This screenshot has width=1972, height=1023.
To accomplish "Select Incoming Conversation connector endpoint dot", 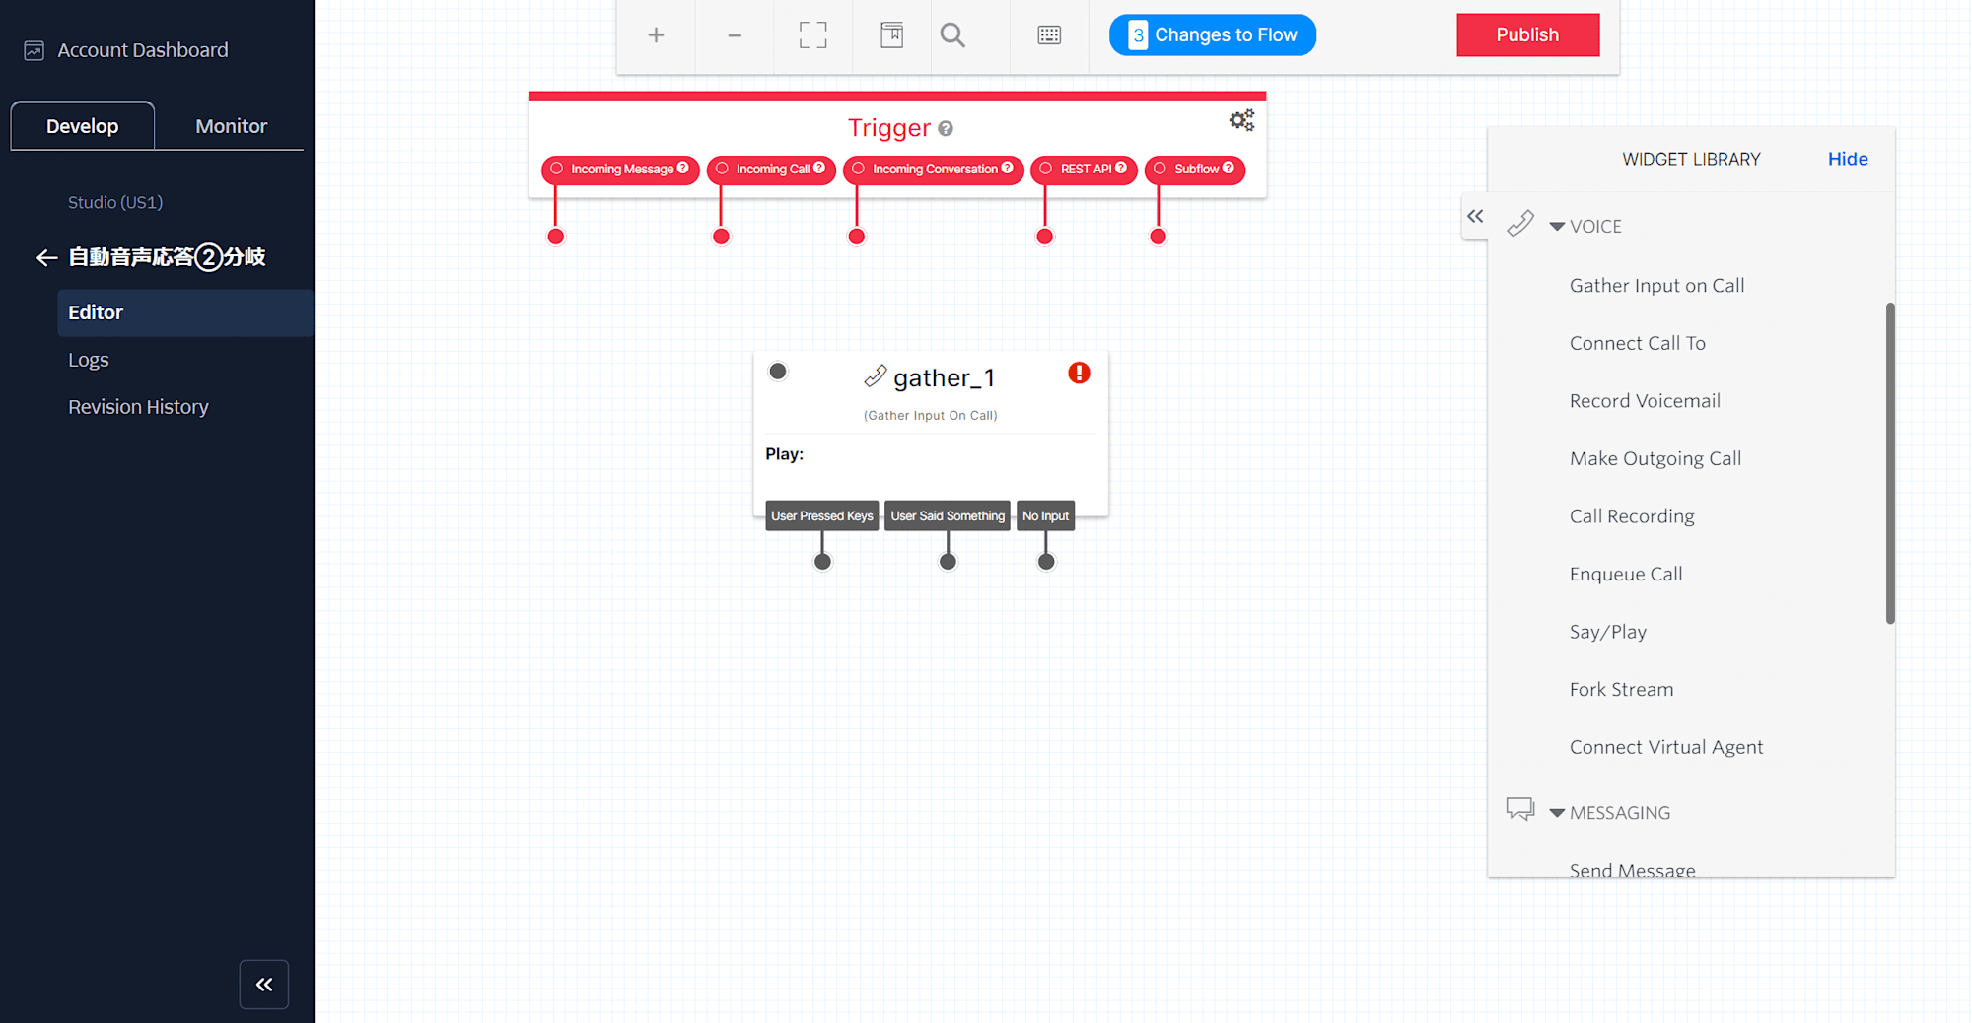I will [857, 237].
